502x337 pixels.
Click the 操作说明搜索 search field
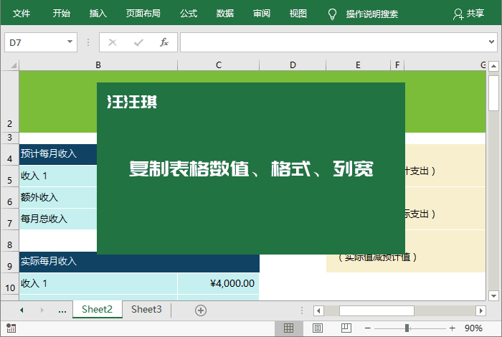372,14
